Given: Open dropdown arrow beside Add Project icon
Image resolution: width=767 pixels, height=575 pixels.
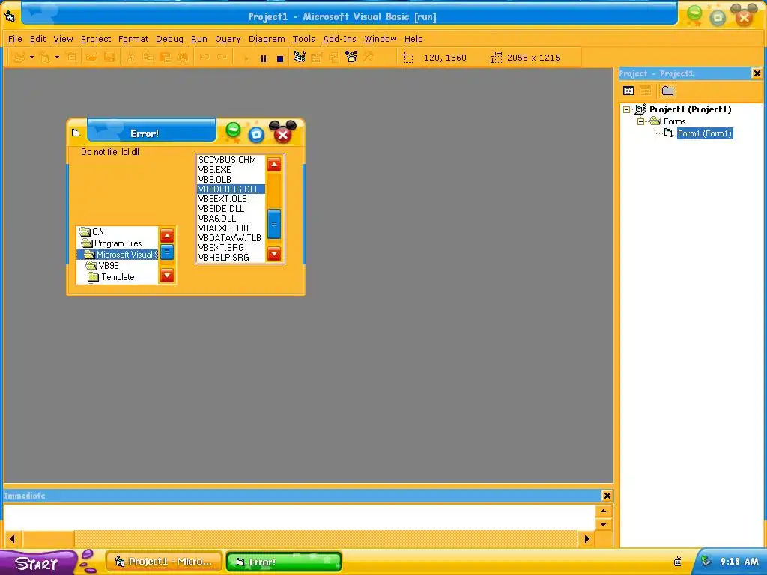Looking at the screenshot, I should point(31,57).
